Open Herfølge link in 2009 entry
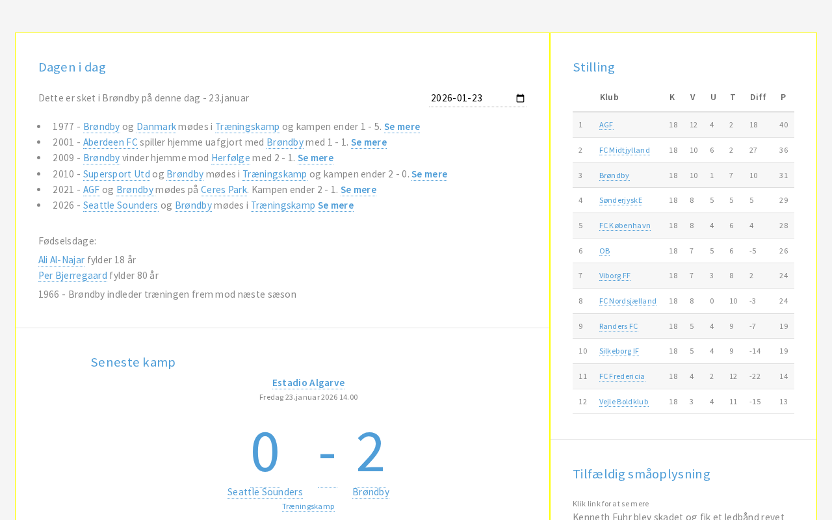Screen dimensions: 832x520 click(x=231, y=158)
